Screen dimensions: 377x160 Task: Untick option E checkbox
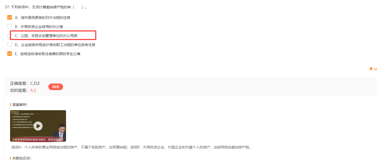pyautogui.click(x=10, y=54)
